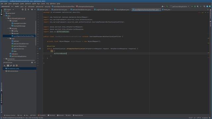The height and width of the screenshot is (119, 212).
Task: Open the Code menu
Action: (x=22, y=4)
